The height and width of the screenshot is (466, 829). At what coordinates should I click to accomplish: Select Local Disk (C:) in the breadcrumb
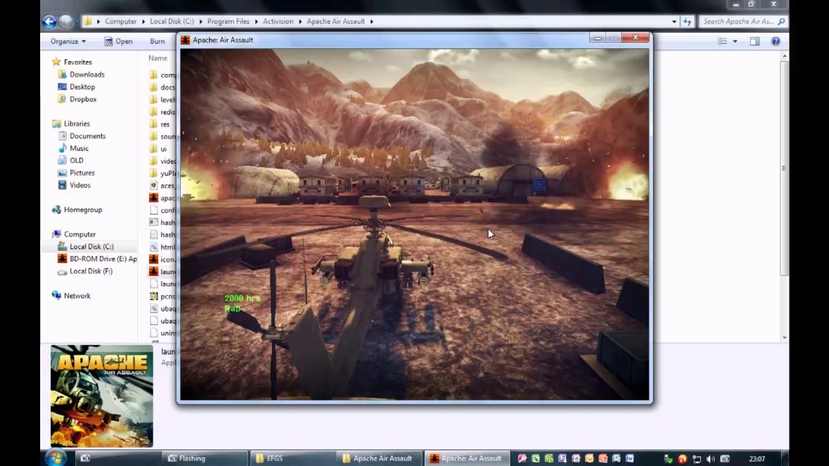[172, 21]
